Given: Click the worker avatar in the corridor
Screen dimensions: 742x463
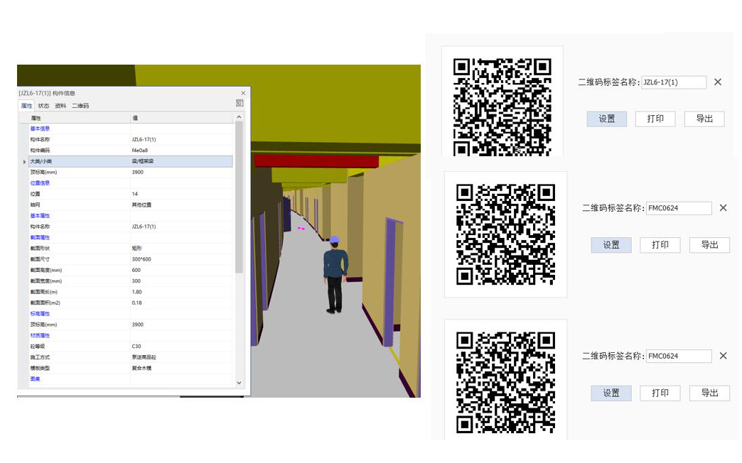Looking at the screenshot, I should click(x=335, y=274).
